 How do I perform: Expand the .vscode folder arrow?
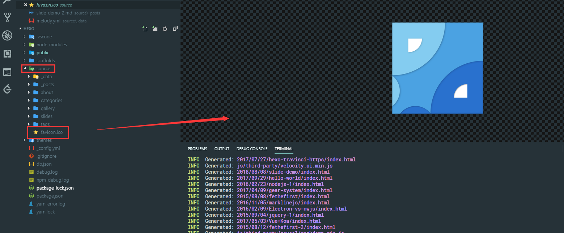point(25,37)
